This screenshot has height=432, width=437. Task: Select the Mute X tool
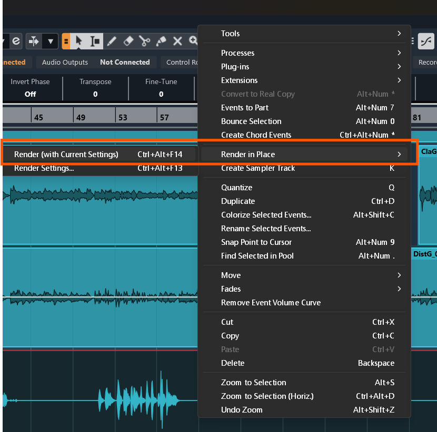[x=177, y=41]
